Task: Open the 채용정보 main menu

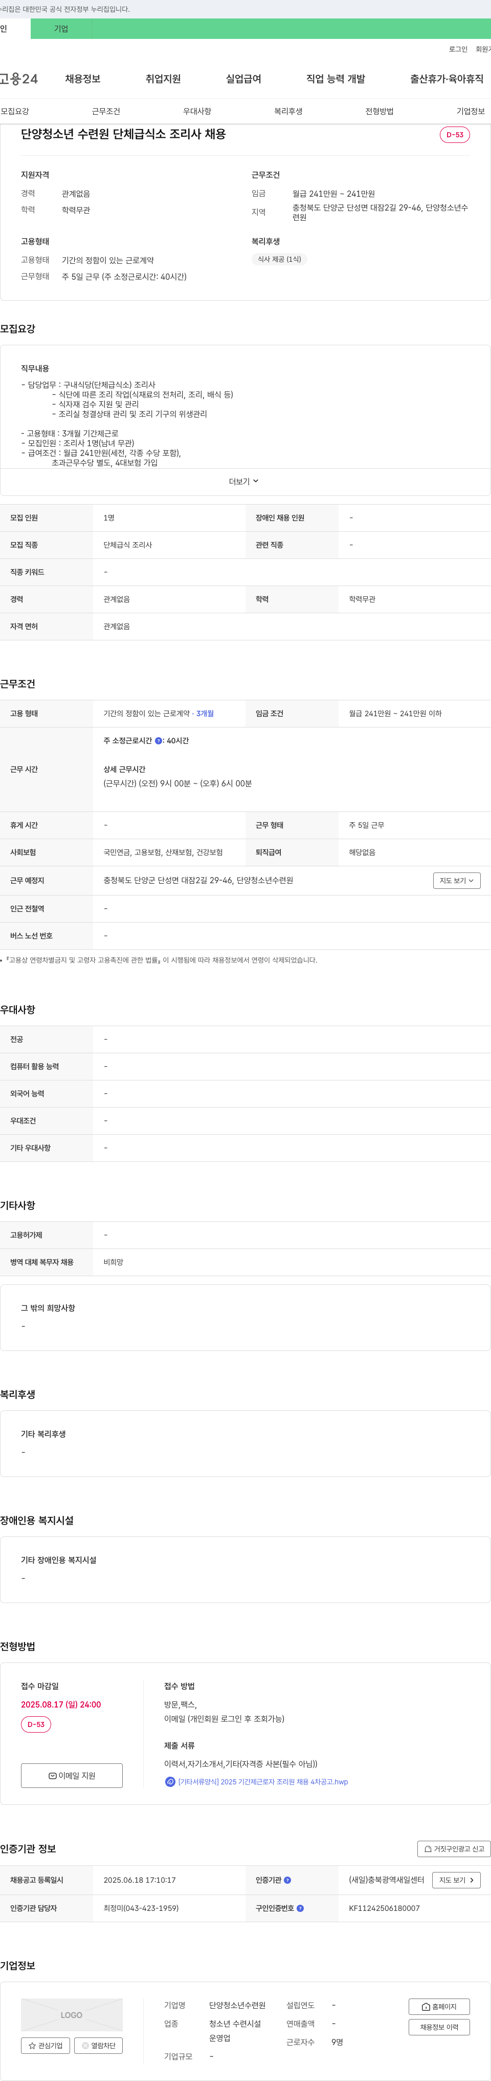Action: tap(82, 79)
